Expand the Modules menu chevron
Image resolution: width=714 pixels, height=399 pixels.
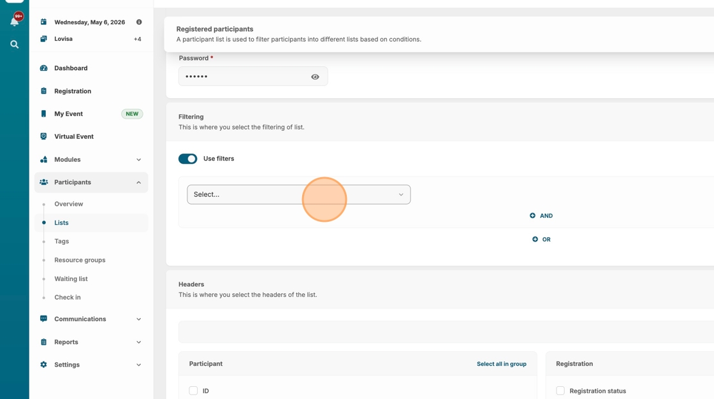tap(138, 160)
